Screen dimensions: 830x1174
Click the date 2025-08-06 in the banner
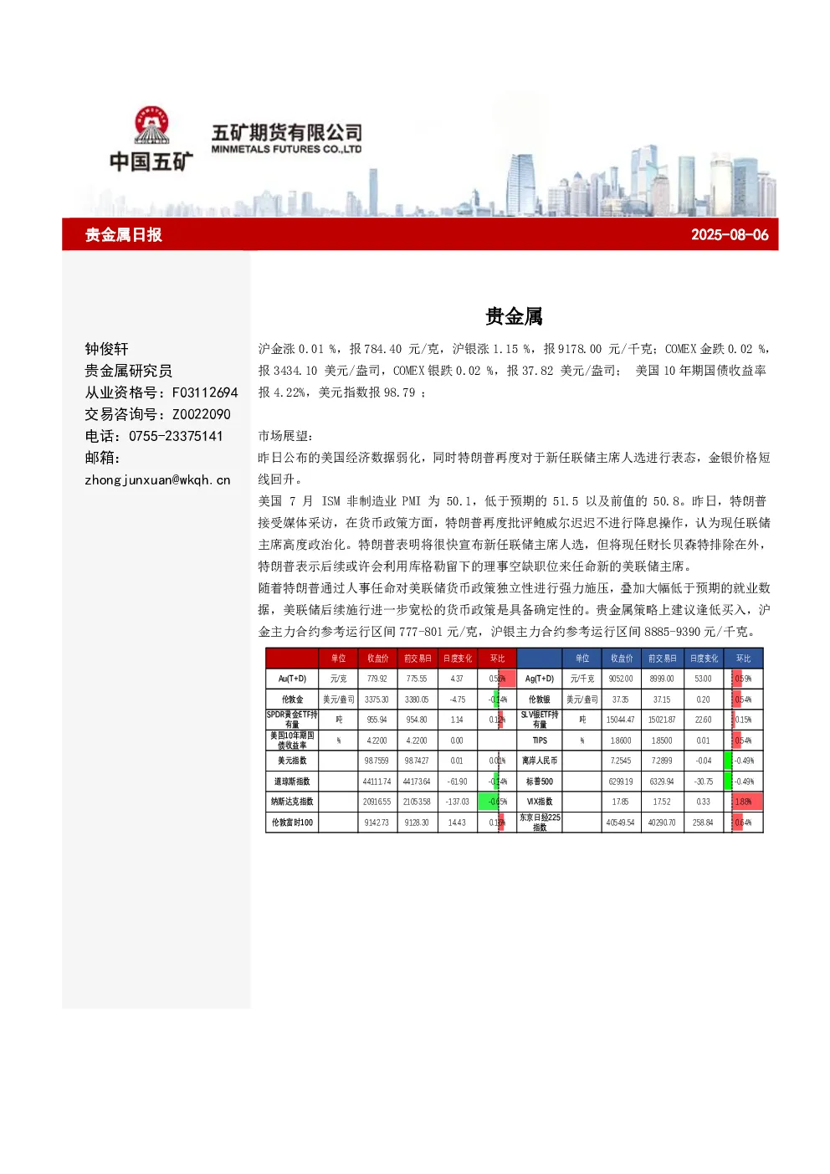click(730, 235)
